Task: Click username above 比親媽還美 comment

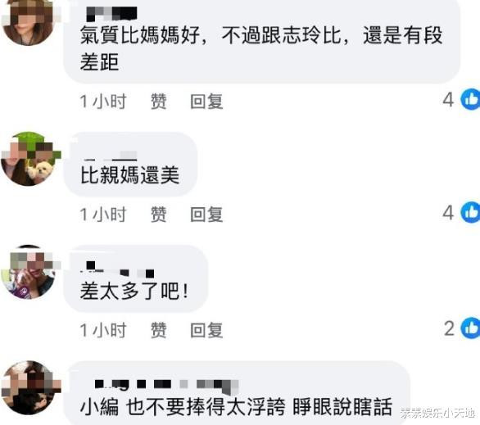Action: pos(111,156)
